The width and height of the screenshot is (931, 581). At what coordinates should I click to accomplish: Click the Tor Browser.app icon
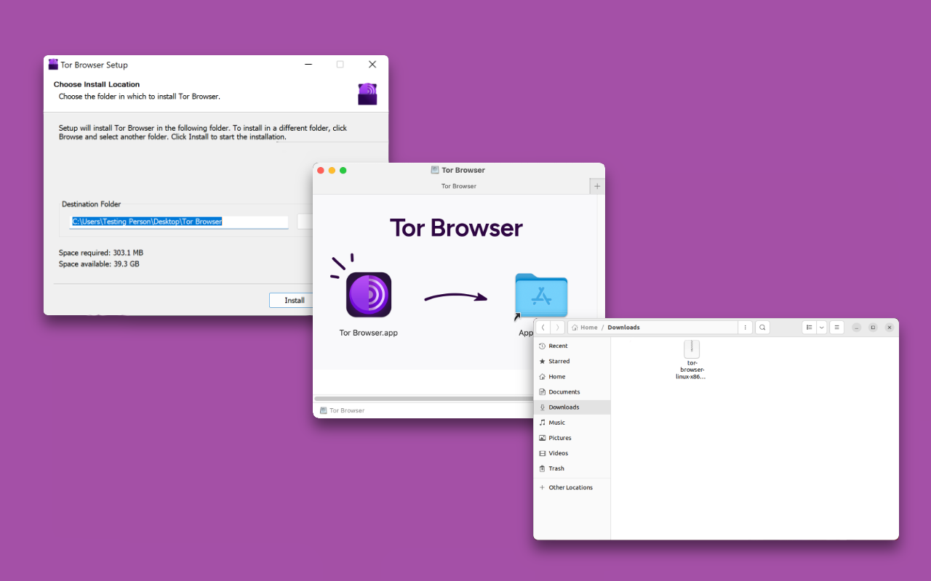[x=368, y=295]
